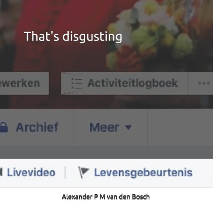Image resolution: width=213 pixels, height=213 pixels.
Task: Click the white composer bar below the tabs
Action: 106,173
